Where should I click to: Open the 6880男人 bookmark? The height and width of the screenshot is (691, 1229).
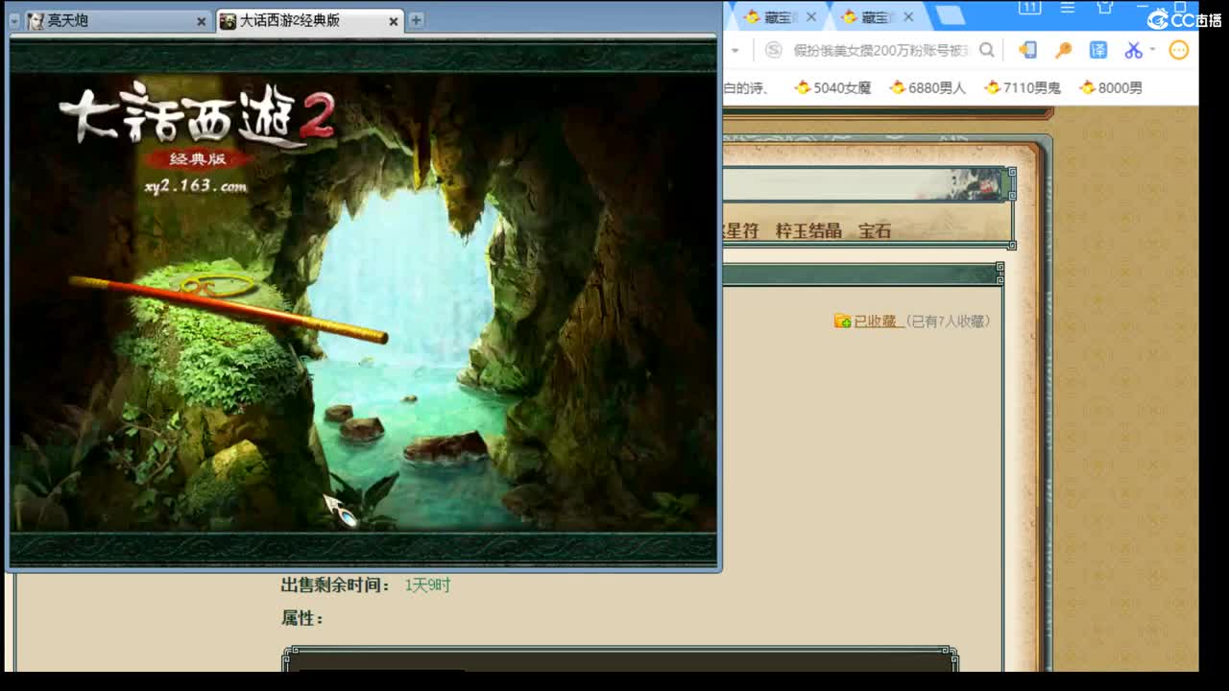tap(928, 87)
